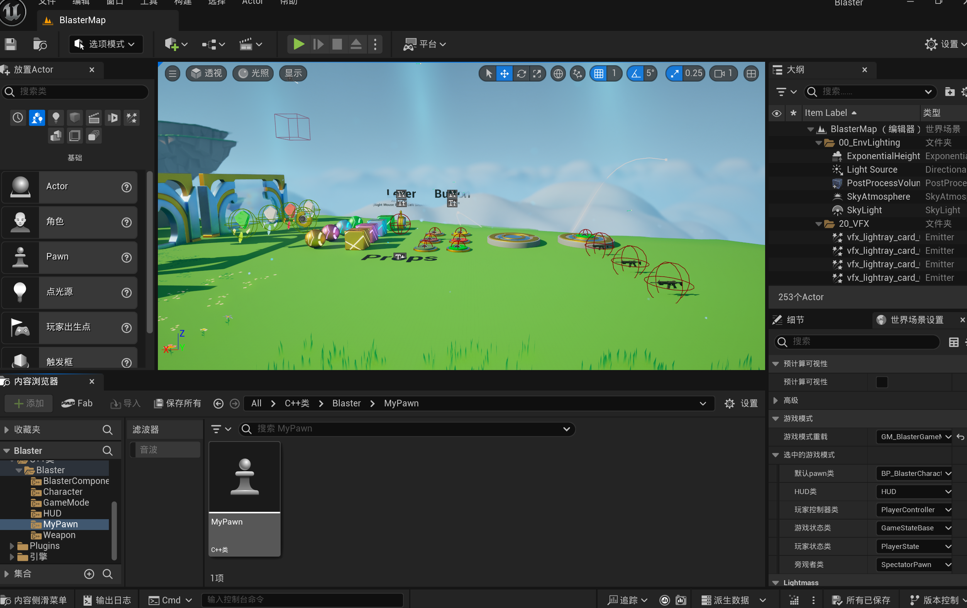967x608 pixels.
Task: Toggle grid snapping in the viewport
Action: tap(599, 73)
